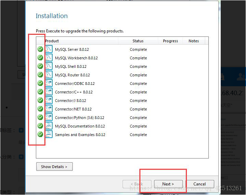The image size is (246, 195).
Task: Click the green check icon for Connector/NET 8.0.12
Action: [x=40, y=109]
